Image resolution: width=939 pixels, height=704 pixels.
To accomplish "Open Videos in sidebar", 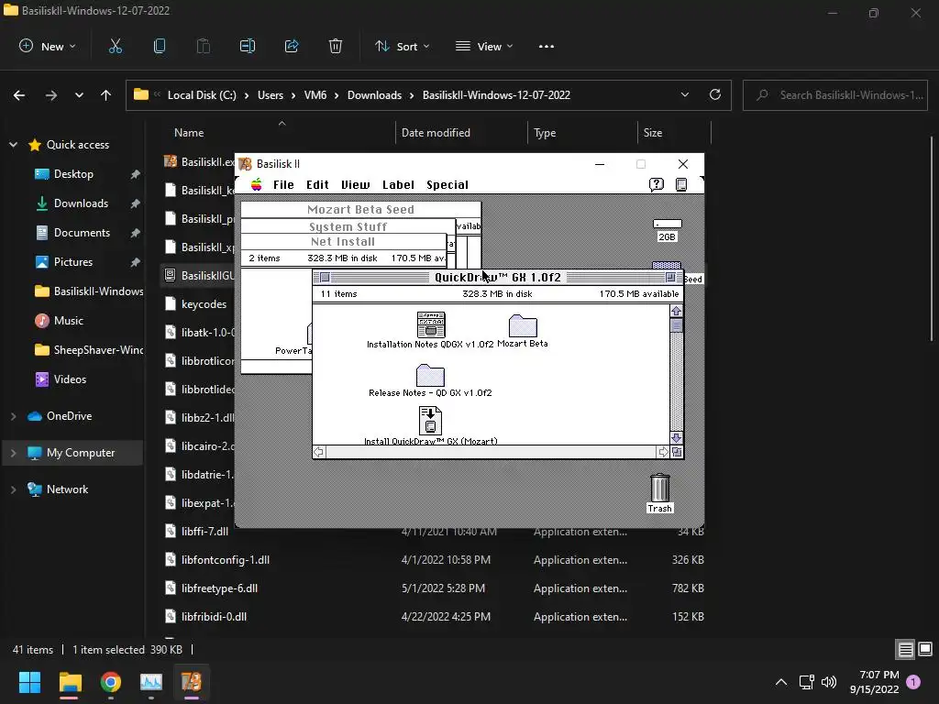I will point(70,379).
